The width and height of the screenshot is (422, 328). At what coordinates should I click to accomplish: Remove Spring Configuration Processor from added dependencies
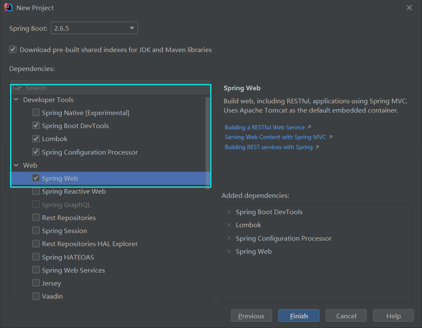coord(229,238)
